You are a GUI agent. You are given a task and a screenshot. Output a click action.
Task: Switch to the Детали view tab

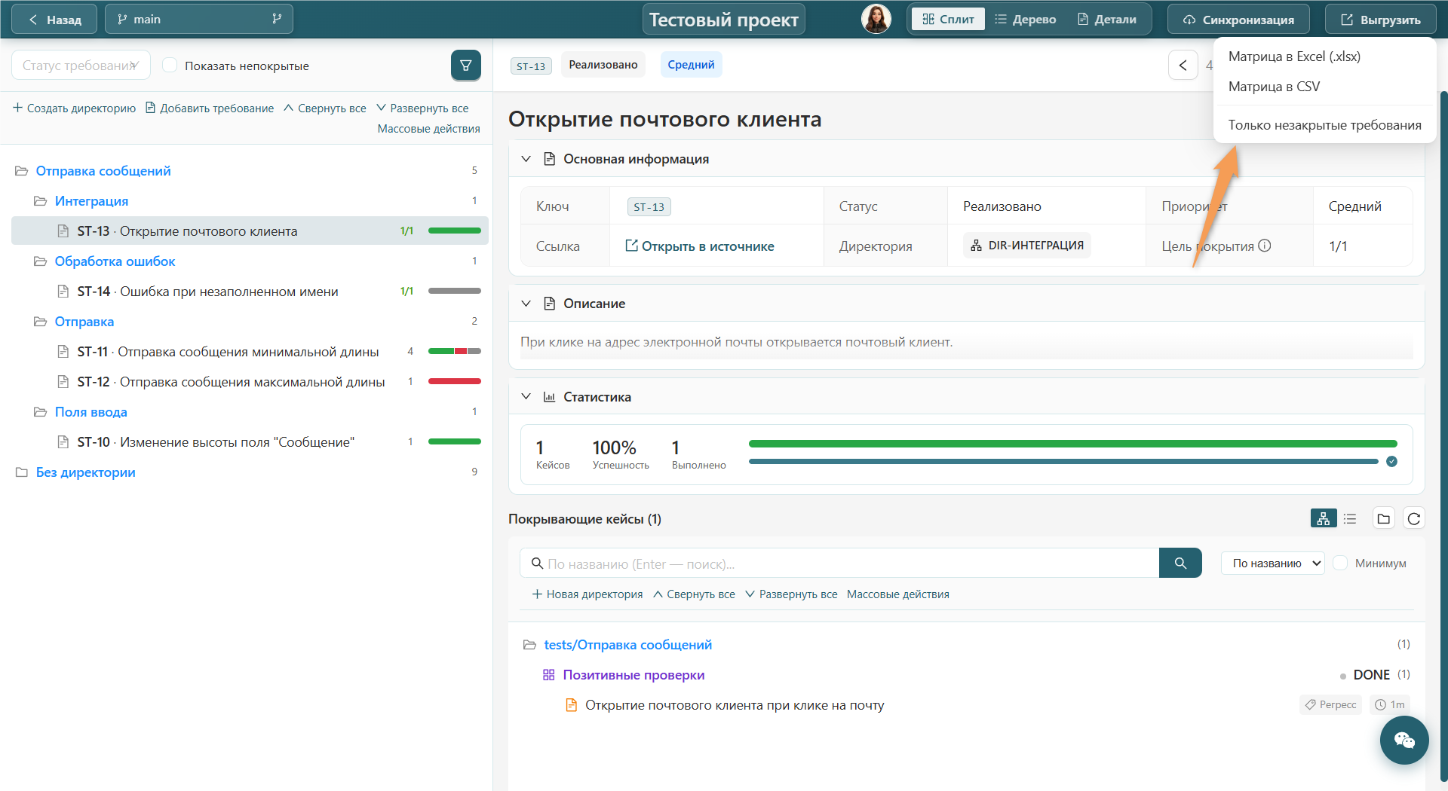click(1106, 20)
